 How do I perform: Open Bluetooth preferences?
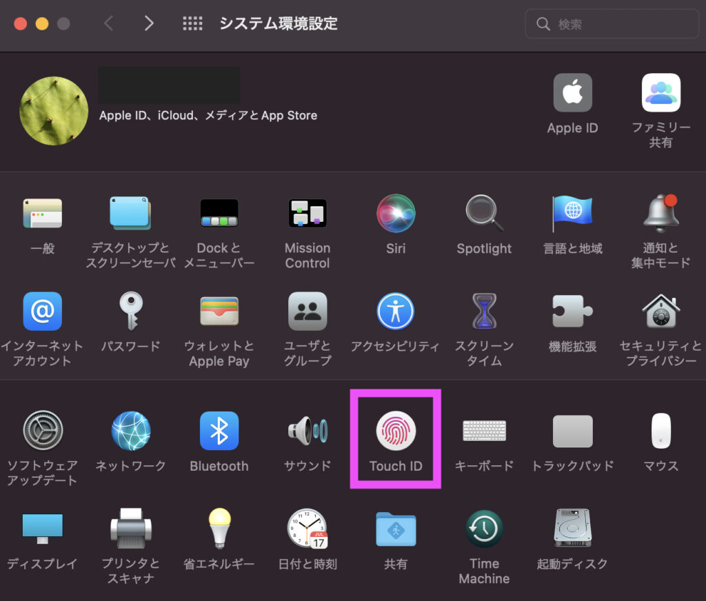[x=219, y=430]
